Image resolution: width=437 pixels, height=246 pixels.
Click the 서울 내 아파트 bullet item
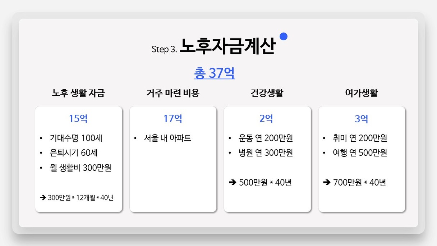pyautogui.click(x=167, y=138)
